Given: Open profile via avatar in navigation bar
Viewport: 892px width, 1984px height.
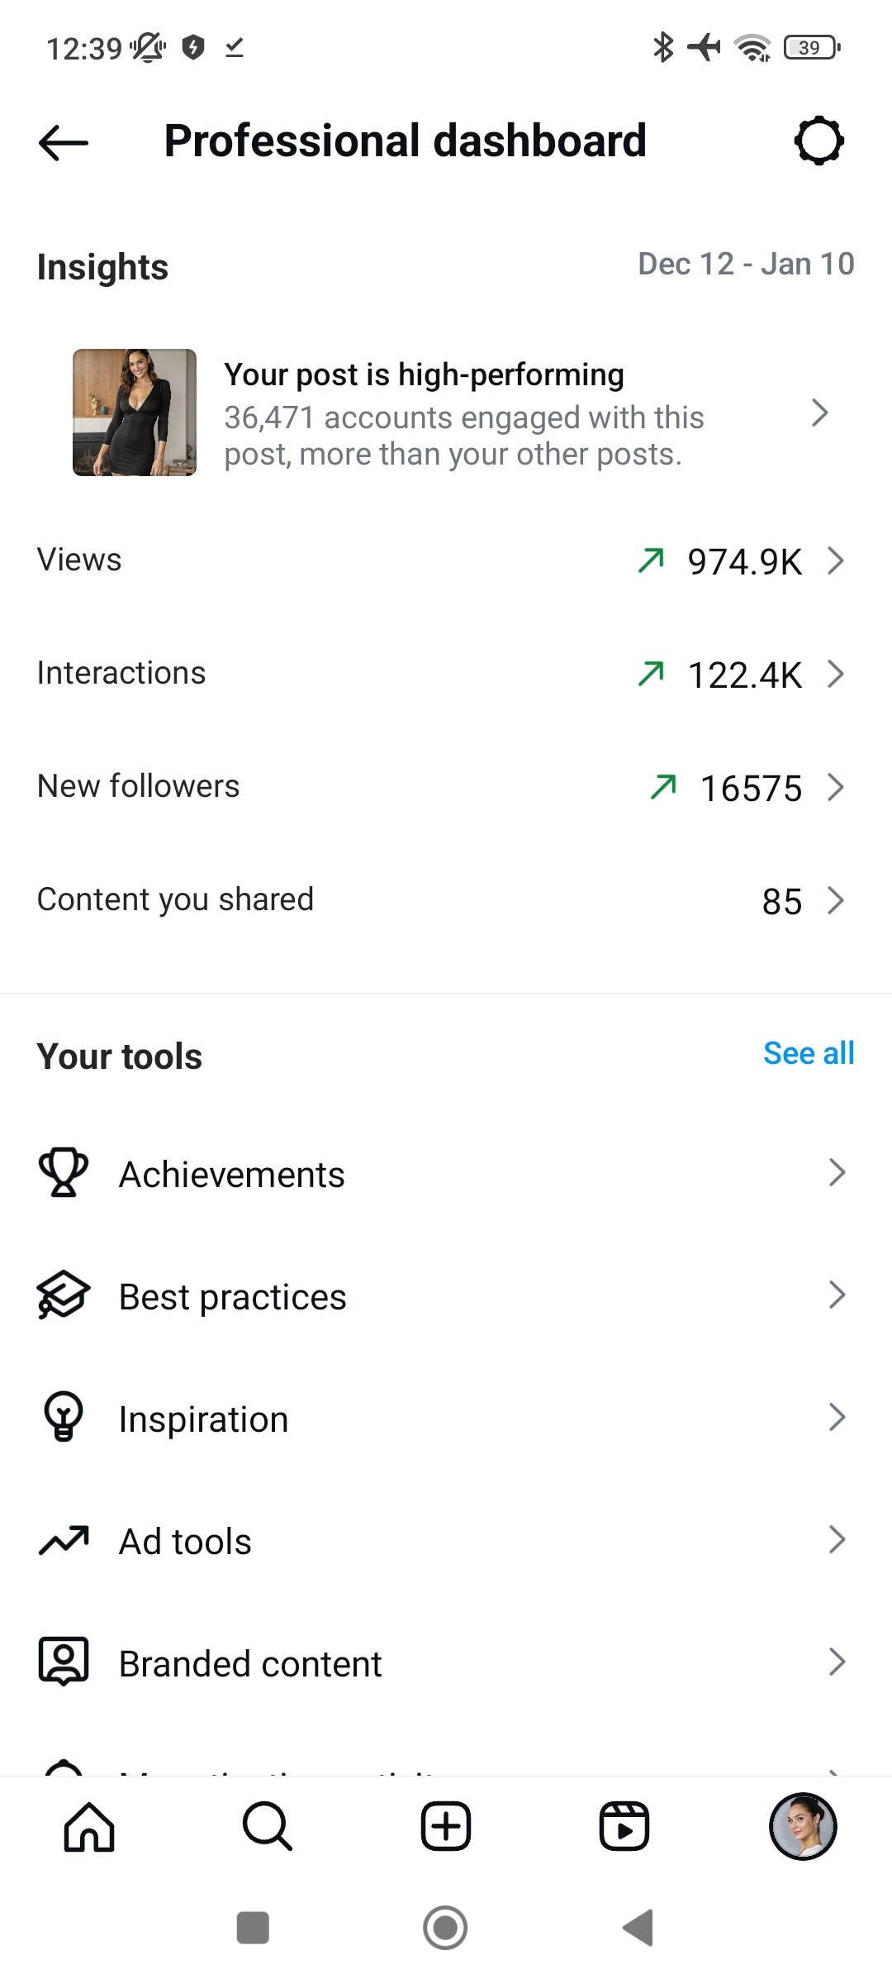Looking at the screenshot, I should pyautogui.click(x=803, y=1827).
